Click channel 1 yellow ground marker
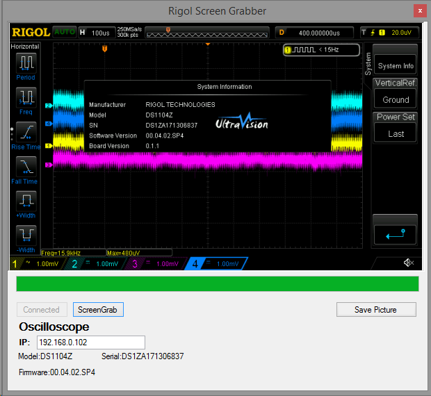The image size is (431, 396). 49,146
